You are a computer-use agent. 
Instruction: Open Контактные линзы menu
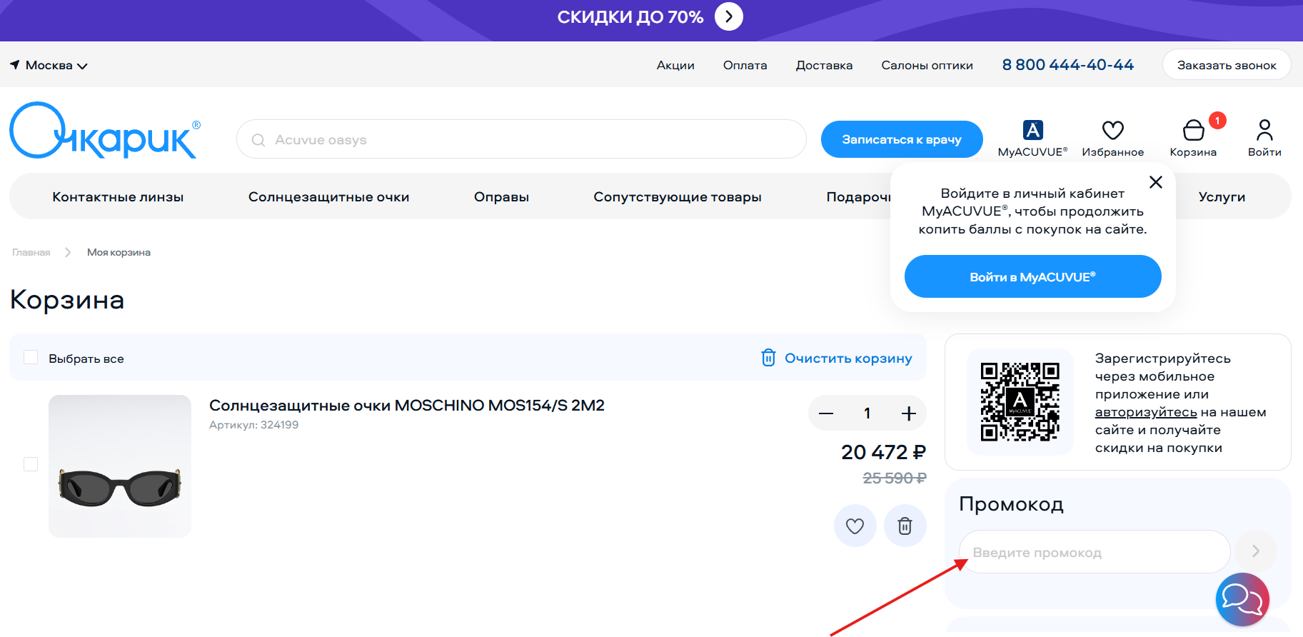click(x=118, y=196)
